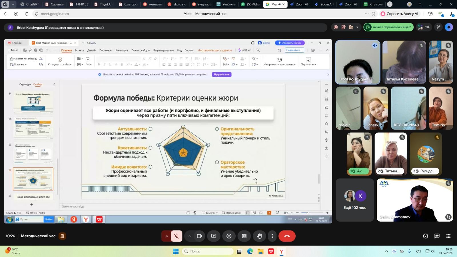457x257 pixels.
Task: Turn on closed captions
Action: (244, 236)
